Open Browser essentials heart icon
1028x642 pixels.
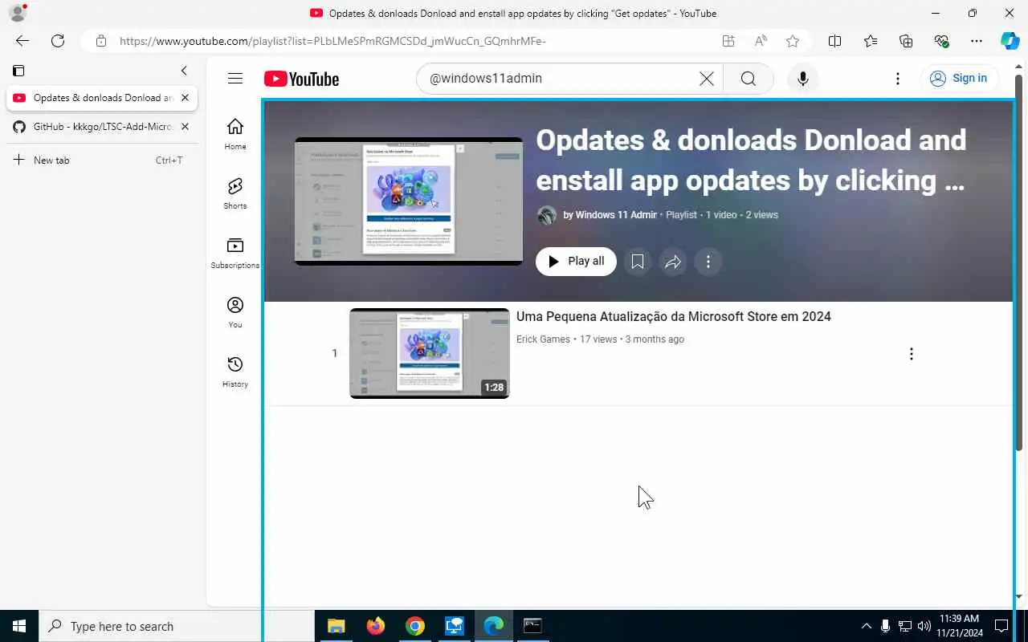click(x=941, y=41)
